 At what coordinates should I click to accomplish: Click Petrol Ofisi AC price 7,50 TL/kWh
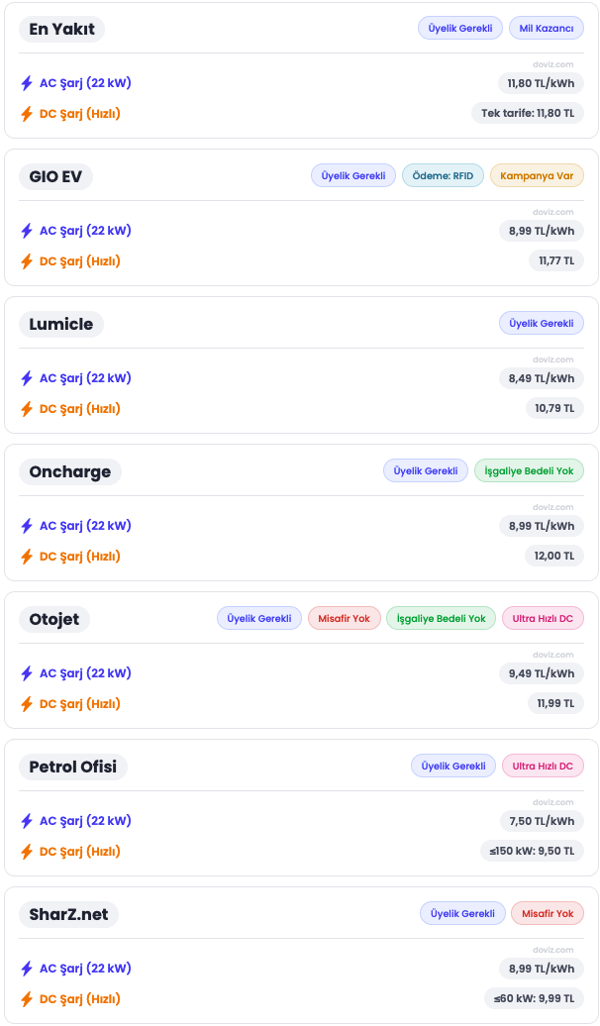[x=542, y=821]
